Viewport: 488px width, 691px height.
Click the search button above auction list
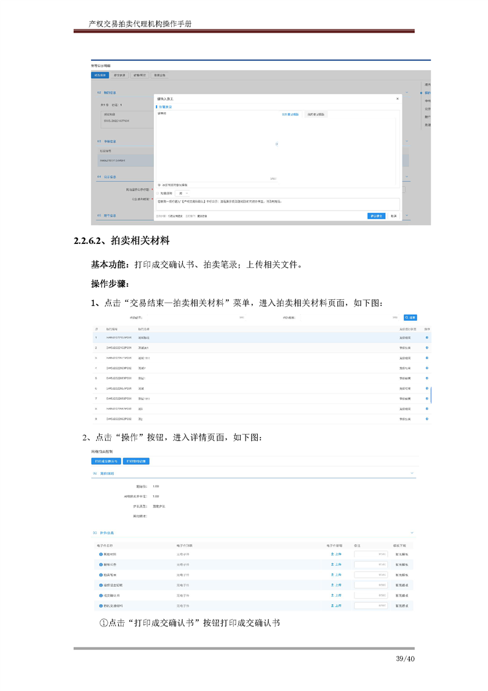[410, 318]
